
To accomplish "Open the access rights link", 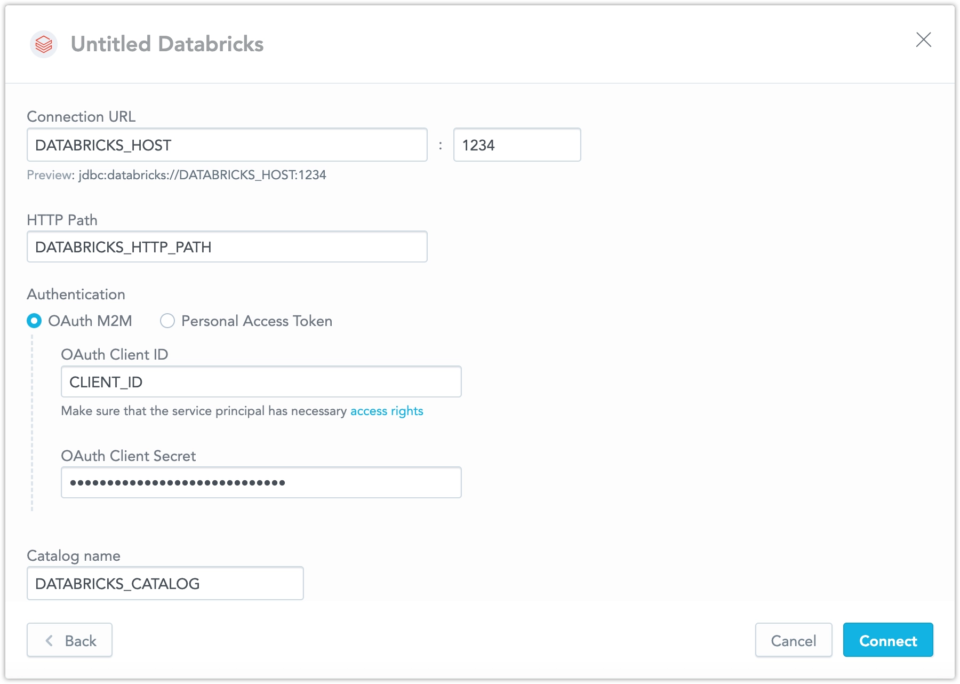I will point(386,411).
